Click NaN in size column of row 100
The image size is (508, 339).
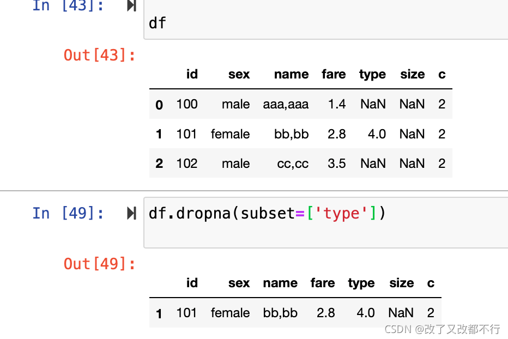[412, 104]
